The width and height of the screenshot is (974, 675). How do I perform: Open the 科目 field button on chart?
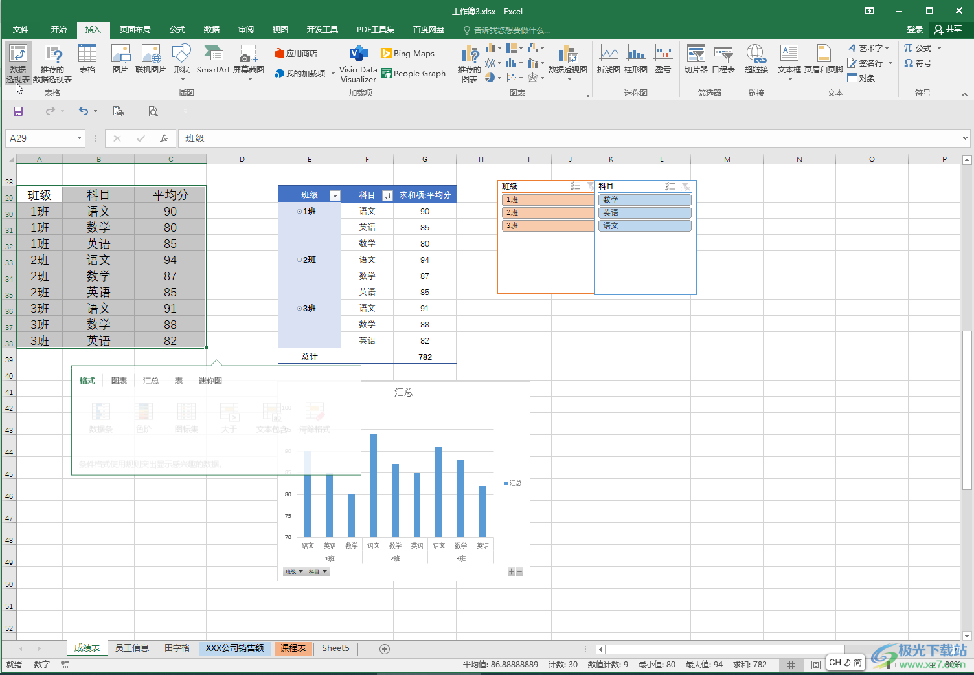point(317,571)
